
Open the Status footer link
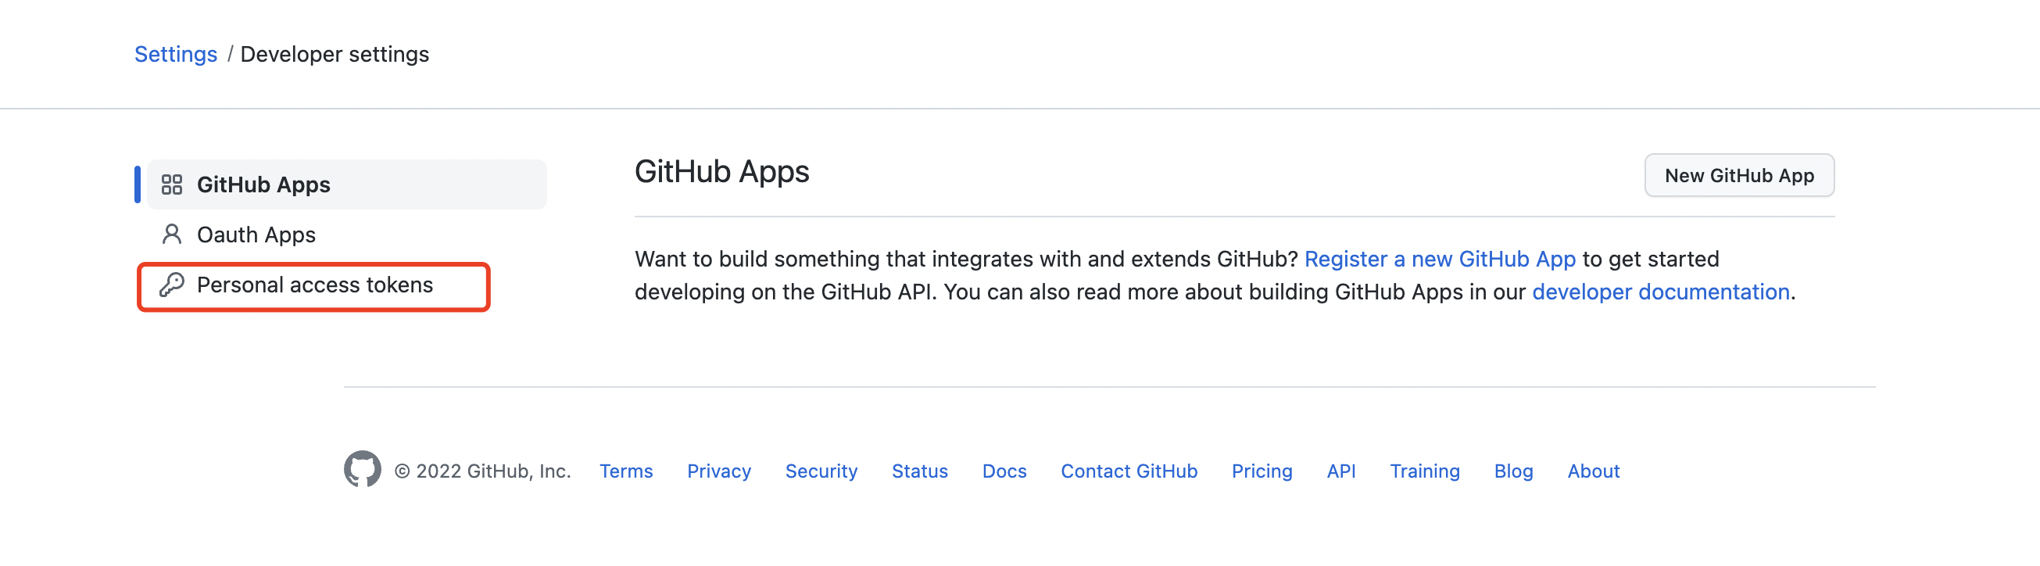point(919,471)
